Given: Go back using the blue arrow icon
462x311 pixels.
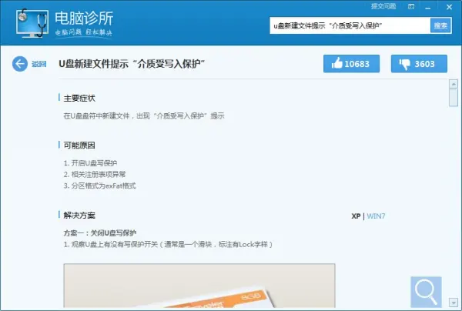Looking at the screenshot, I should click(20, 64).
